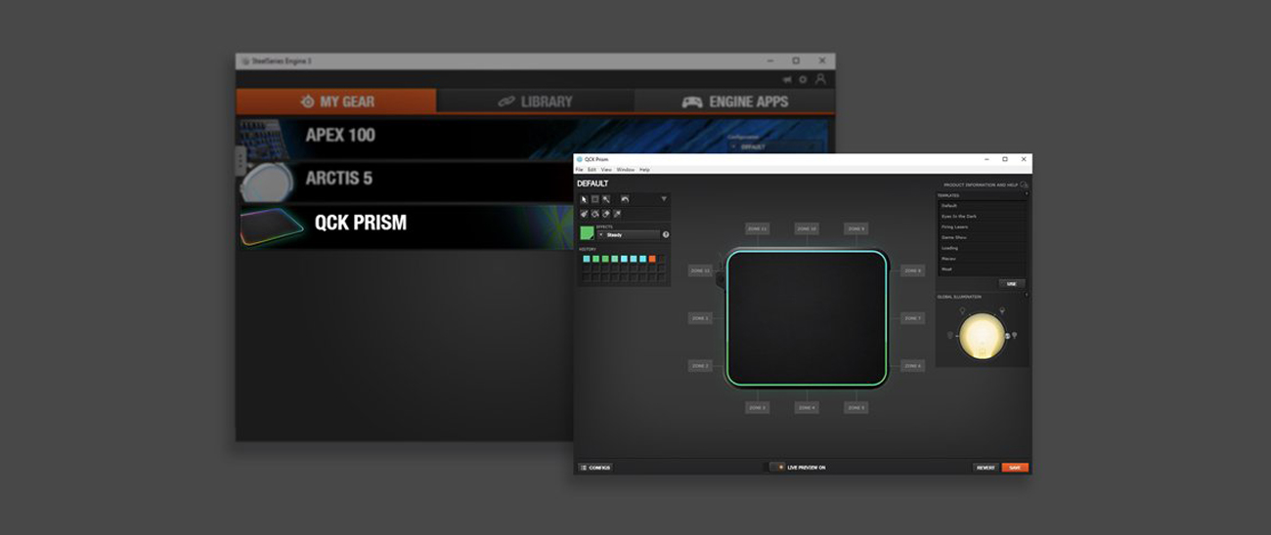
Task: Switch to the Library tab
Action: tap(536, 101)
